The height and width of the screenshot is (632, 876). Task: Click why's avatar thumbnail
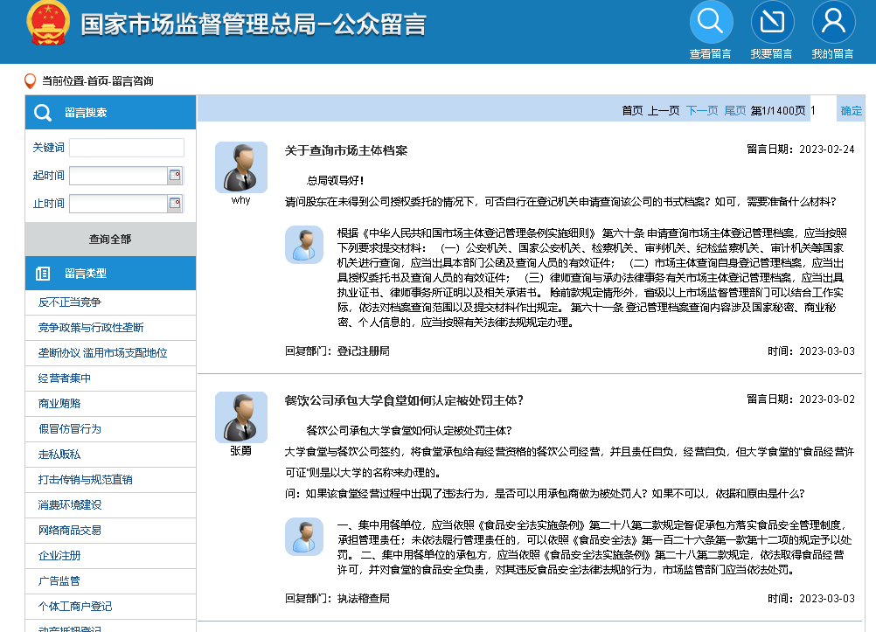(x=241, y=167)
